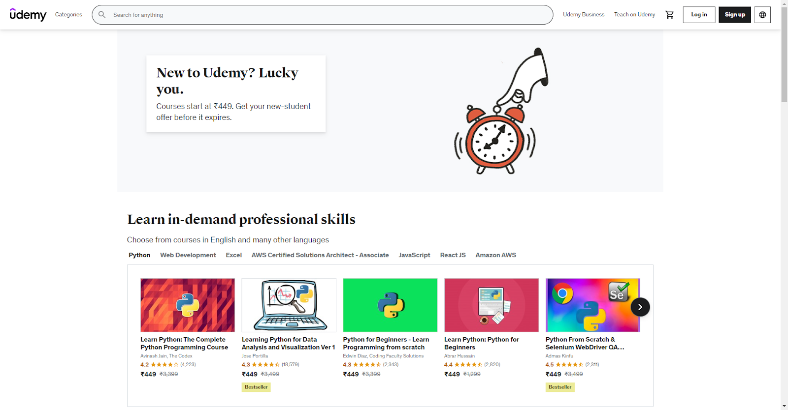Choose the Amazon AWS tab
788x410 pixels.
pyautogui.click(x=496, y=255)
